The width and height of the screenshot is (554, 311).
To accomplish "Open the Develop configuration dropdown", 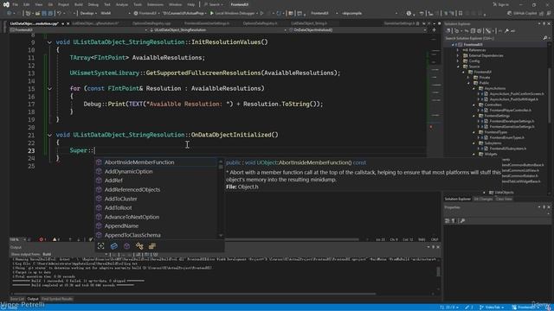I will click(88, 14).
